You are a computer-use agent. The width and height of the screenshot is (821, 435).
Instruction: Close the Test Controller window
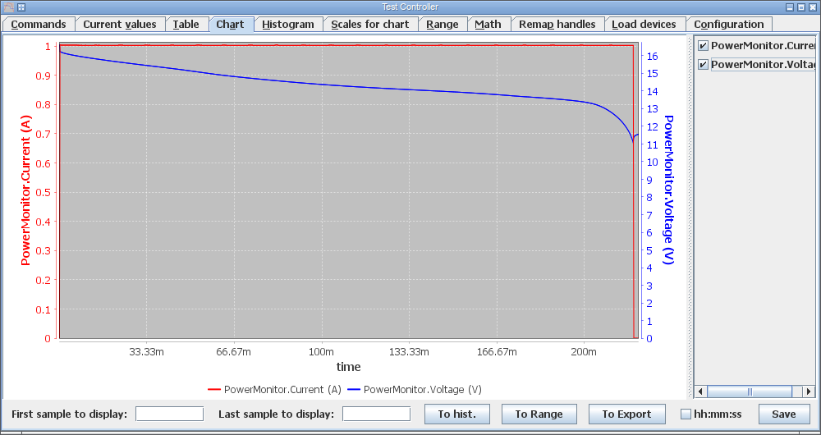pyautogui.click(x=813, y=7)
